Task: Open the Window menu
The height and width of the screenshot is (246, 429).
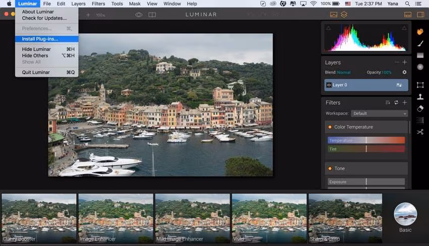Action: [172, 4]
